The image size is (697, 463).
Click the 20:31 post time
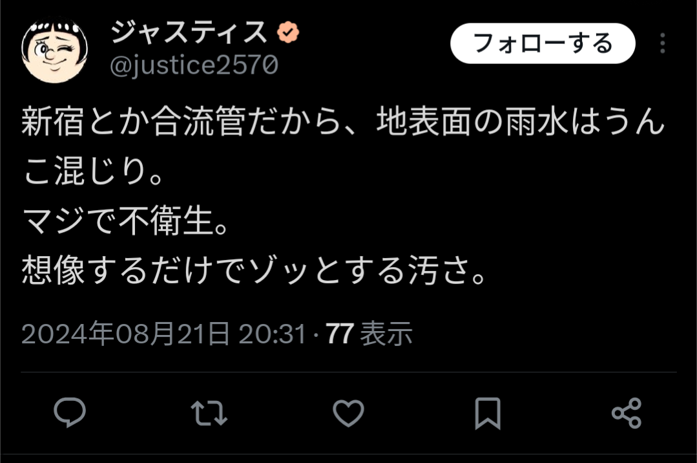[273, 334]
